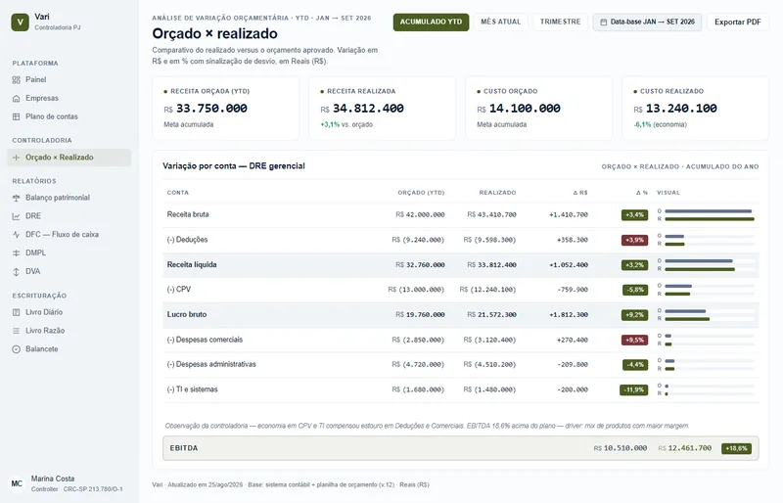This screenshot has height=503, width=783.
Task: Click the Receita realizada card
Action: point(382,108)
